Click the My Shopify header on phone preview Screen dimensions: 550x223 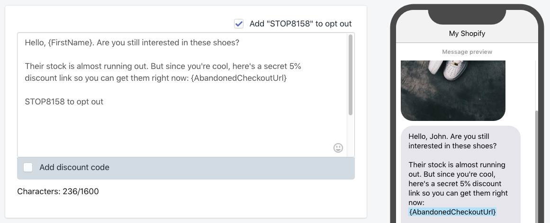tap(467, 34)
